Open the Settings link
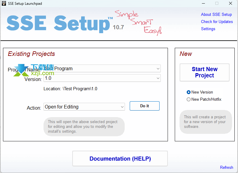This screenshot has width=238, height=173. pos(208,29)
